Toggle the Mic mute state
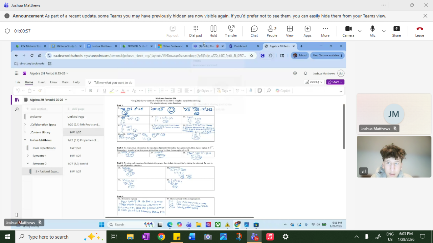This screenshot has width=433, height=243. pos(372,31)
